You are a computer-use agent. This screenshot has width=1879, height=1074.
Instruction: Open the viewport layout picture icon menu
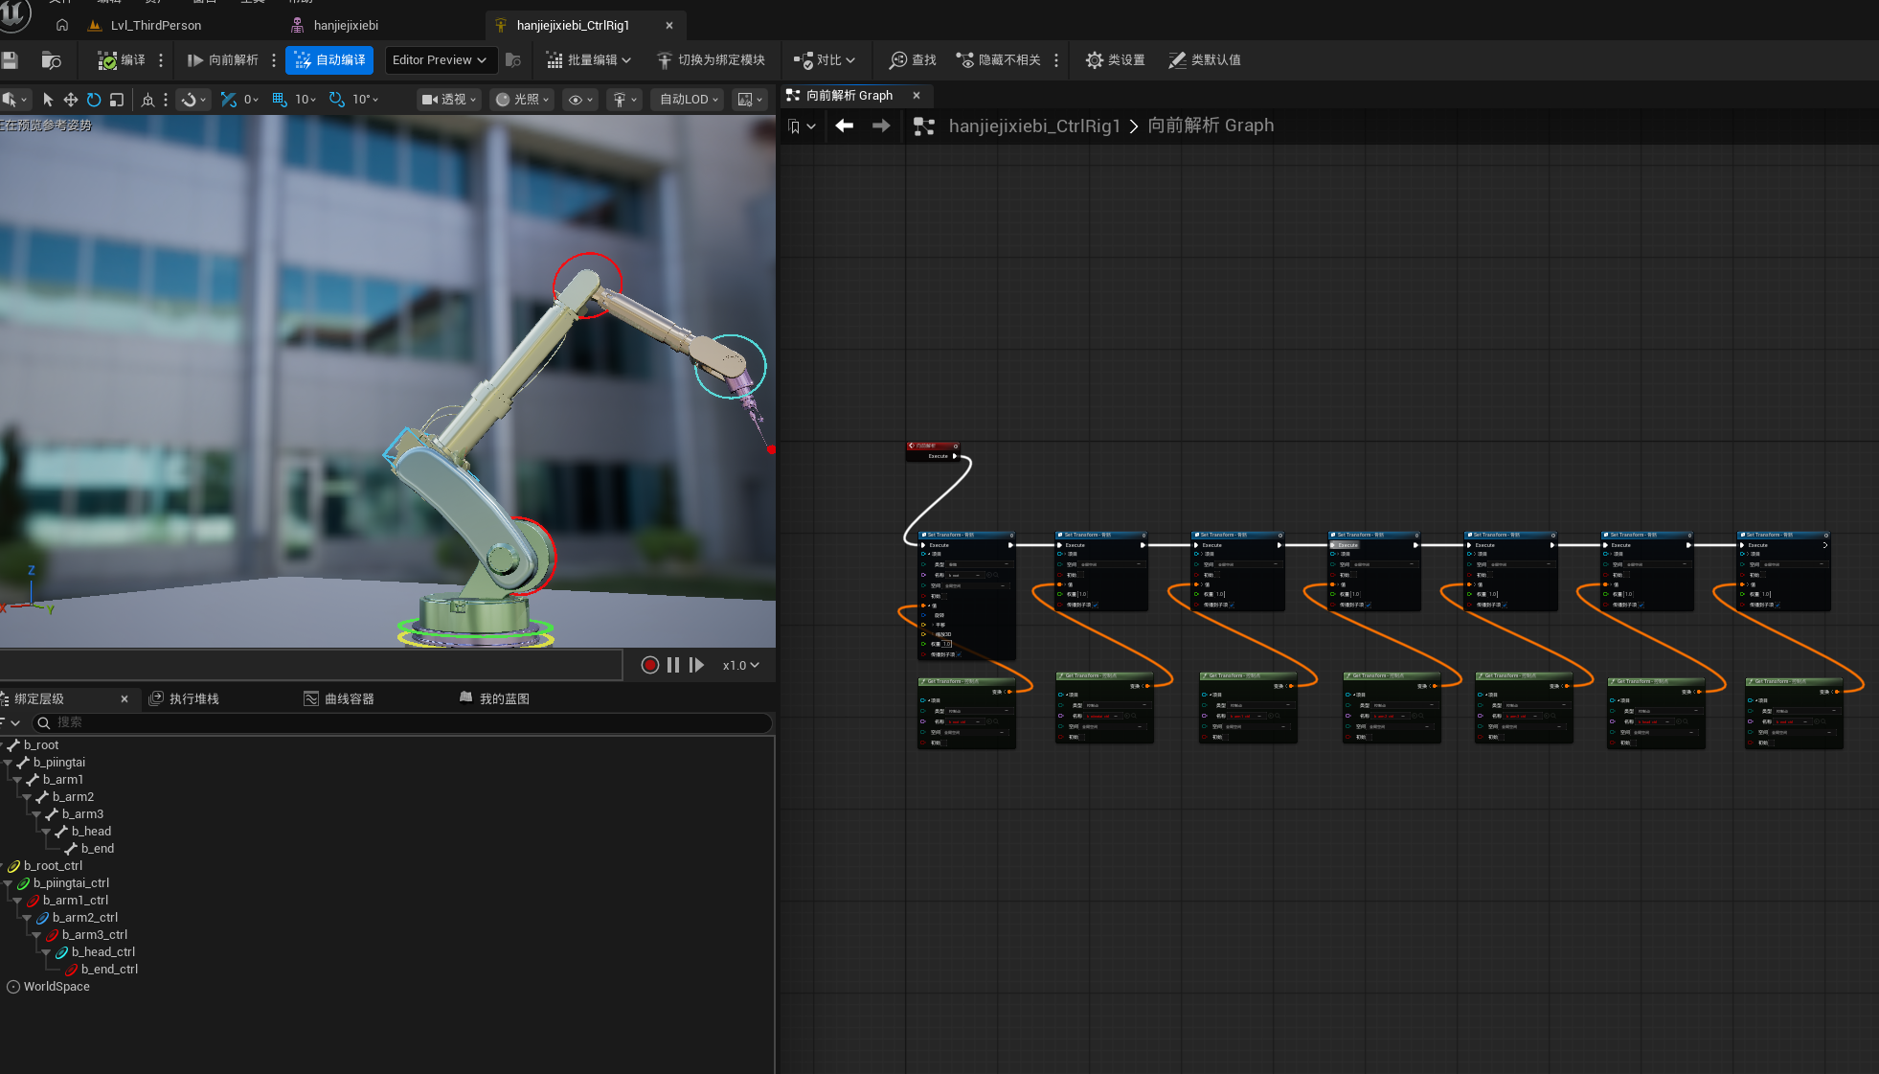click(x=750, y=100)
